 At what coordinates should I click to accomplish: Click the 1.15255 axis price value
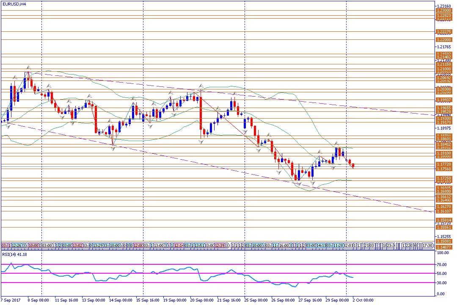444,236
